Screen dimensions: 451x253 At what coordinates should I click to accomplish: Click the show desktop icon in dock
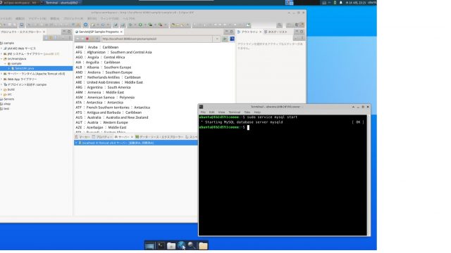point(150,245)
